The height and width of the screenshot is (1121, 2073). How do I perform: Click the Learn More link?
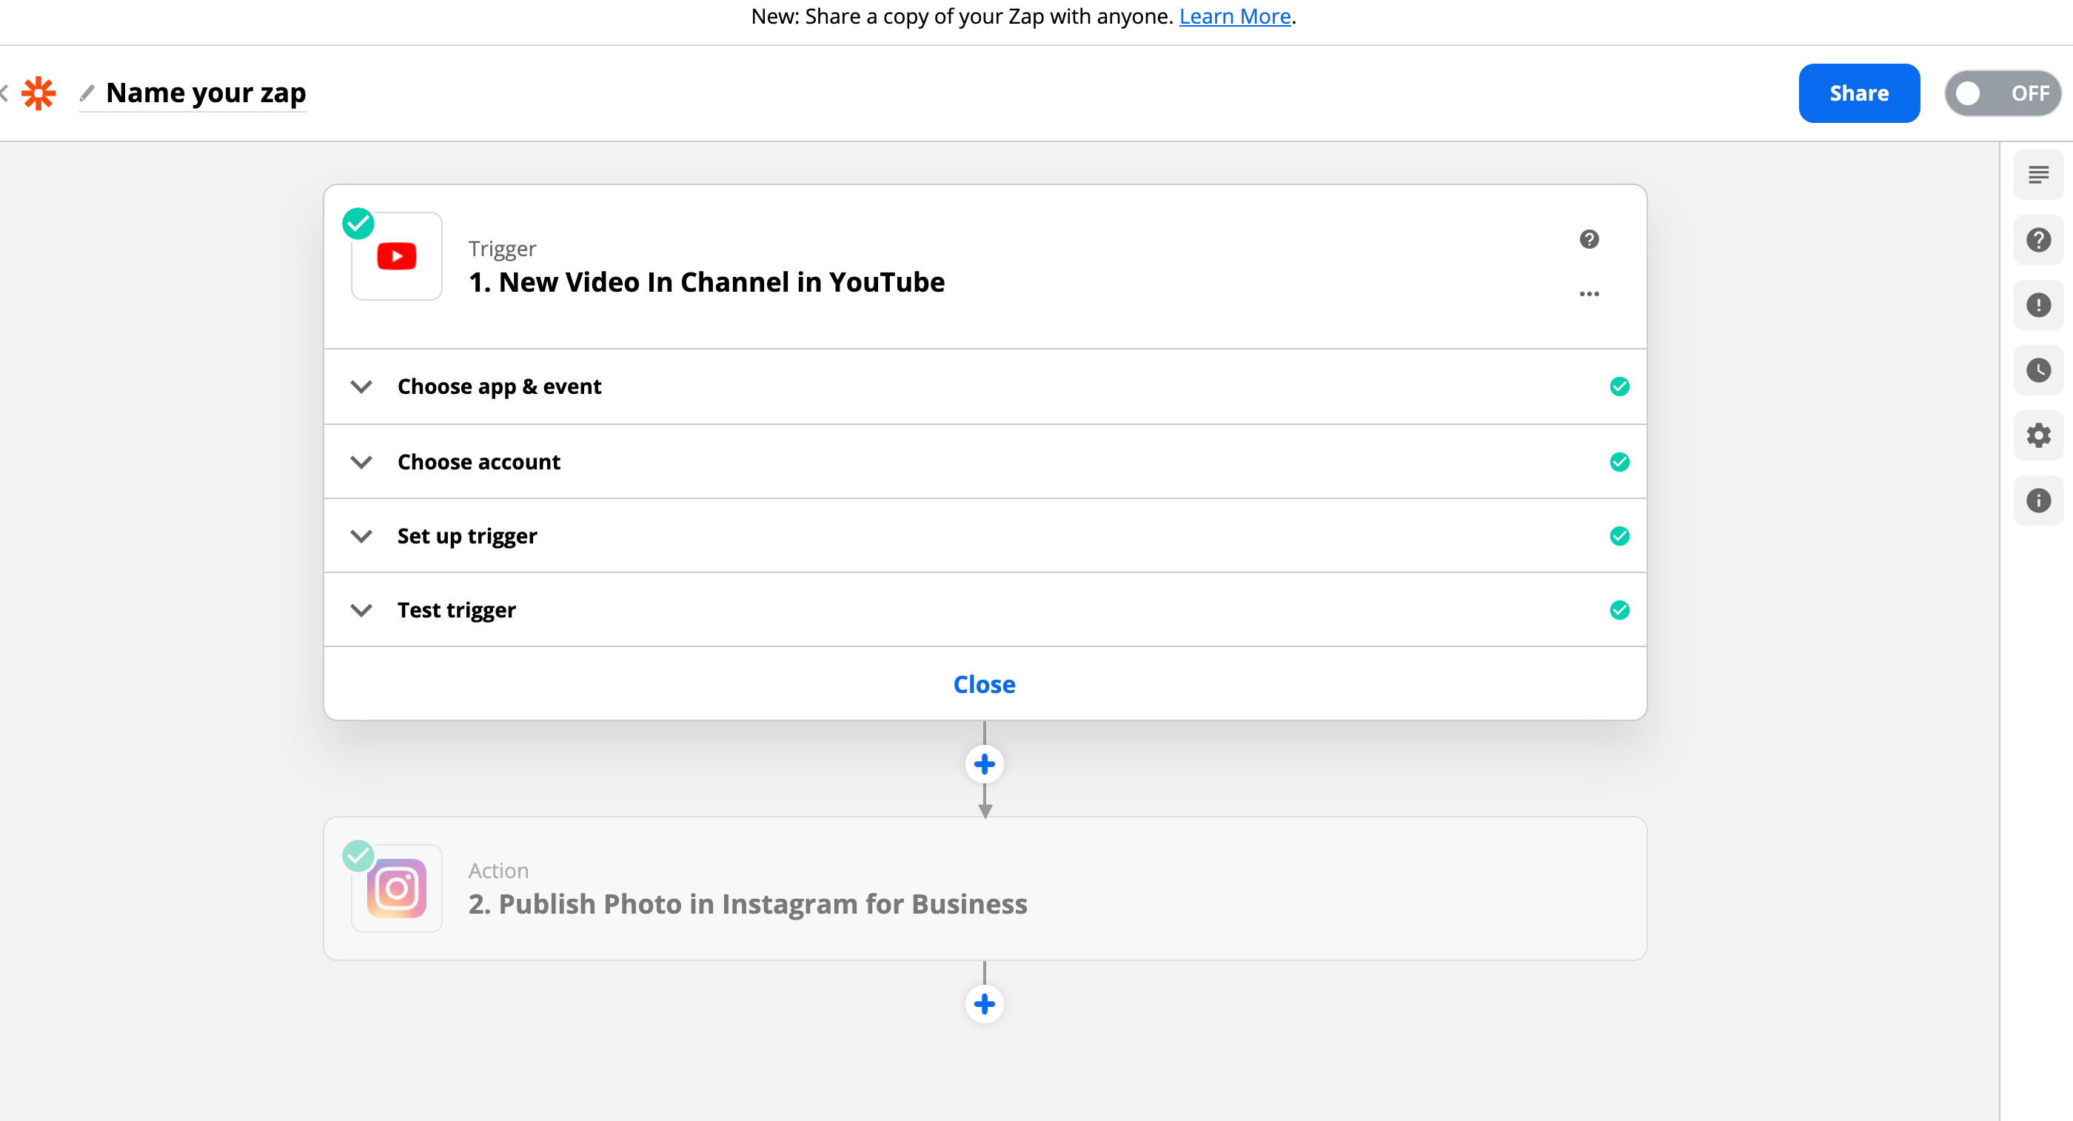[x=1234, y=16]
